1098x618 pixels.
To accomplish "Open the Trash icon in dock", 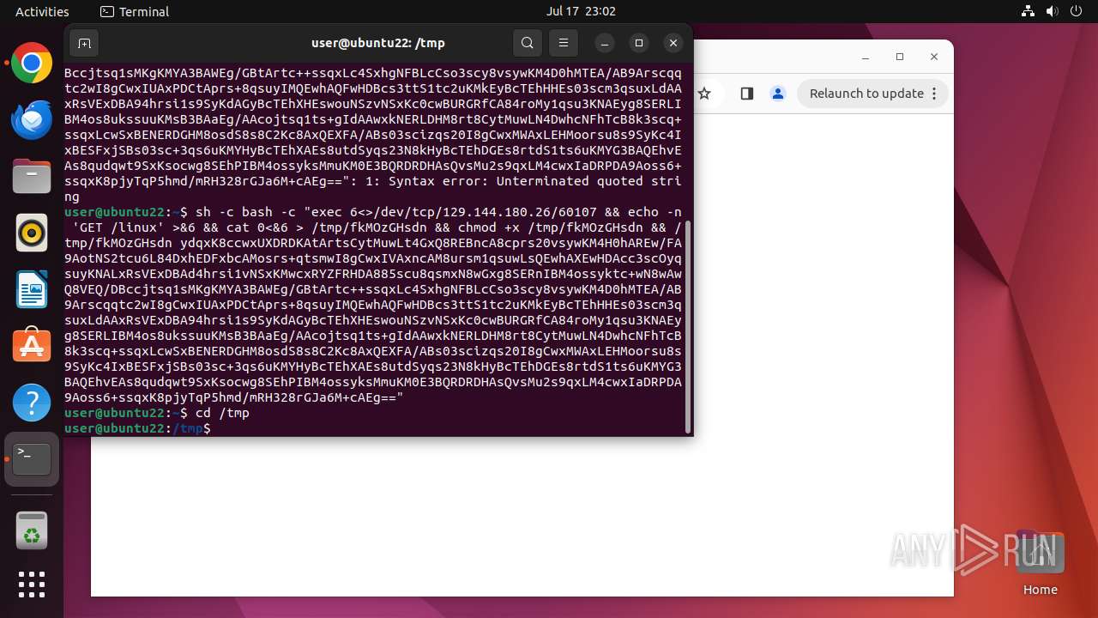I will pyautogui.click(x=32, y=530).
